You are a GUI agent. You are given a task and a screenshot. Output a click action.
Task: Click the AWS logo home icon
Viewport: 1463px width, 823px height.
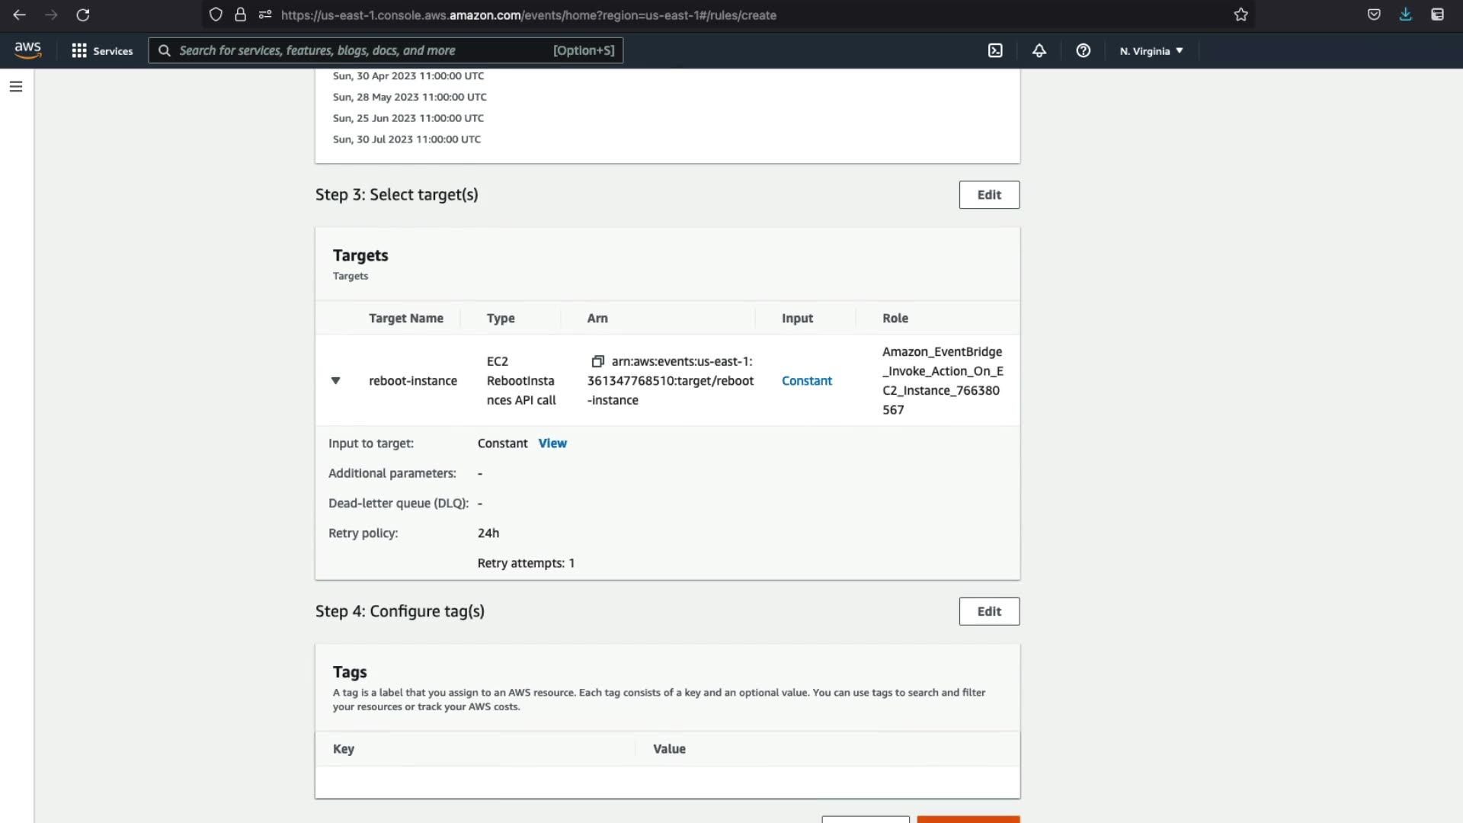pyautogui.click(x=27, y=50)
